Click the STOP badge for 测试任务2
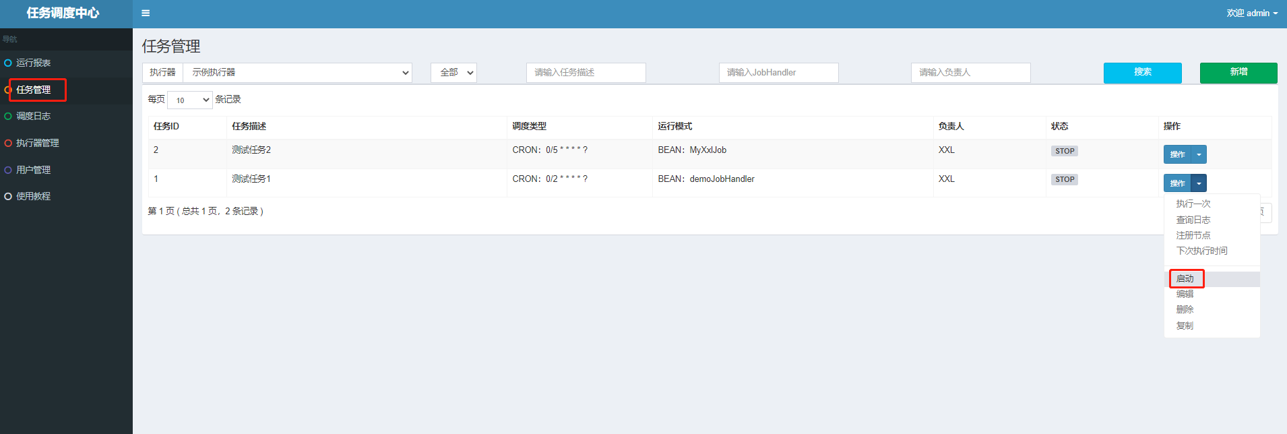Viewport: 1287px width, 434px height. pos(1065,151)
